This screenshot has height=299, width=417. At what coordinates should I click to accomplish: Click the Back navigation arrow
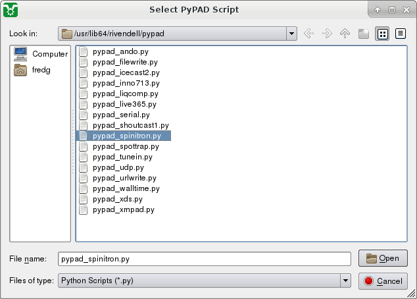[309, 34]
